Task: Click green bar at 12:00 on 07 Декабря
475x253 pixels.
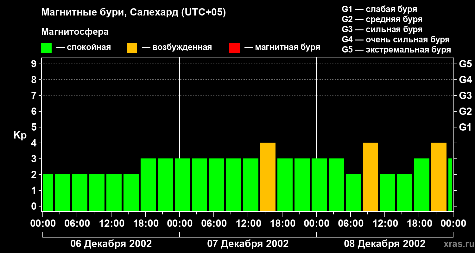Action: (251, 185)
